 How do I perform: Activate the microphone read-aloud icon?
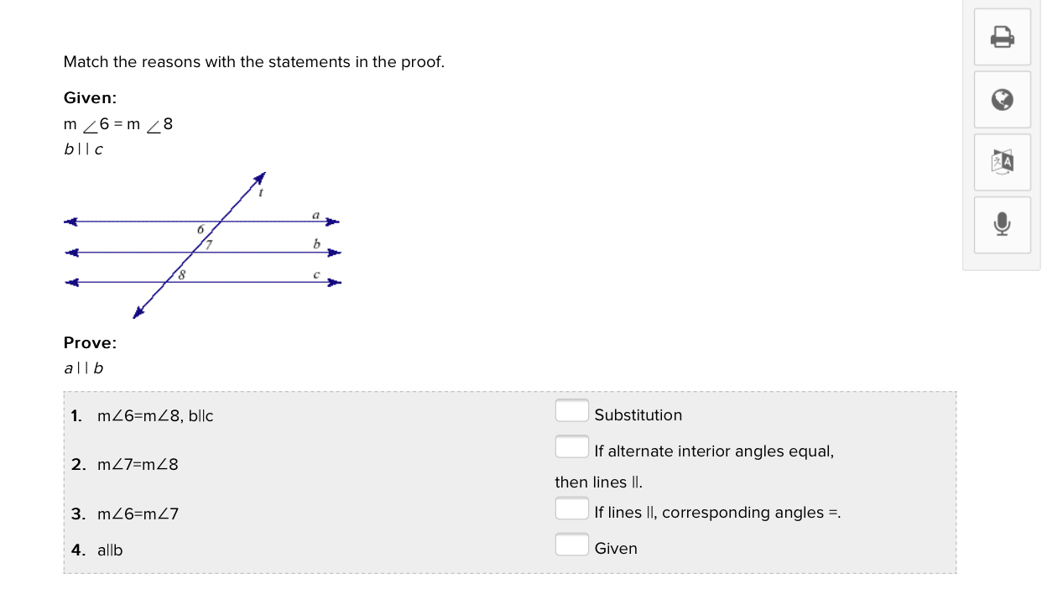click(x=1003, y=225)
